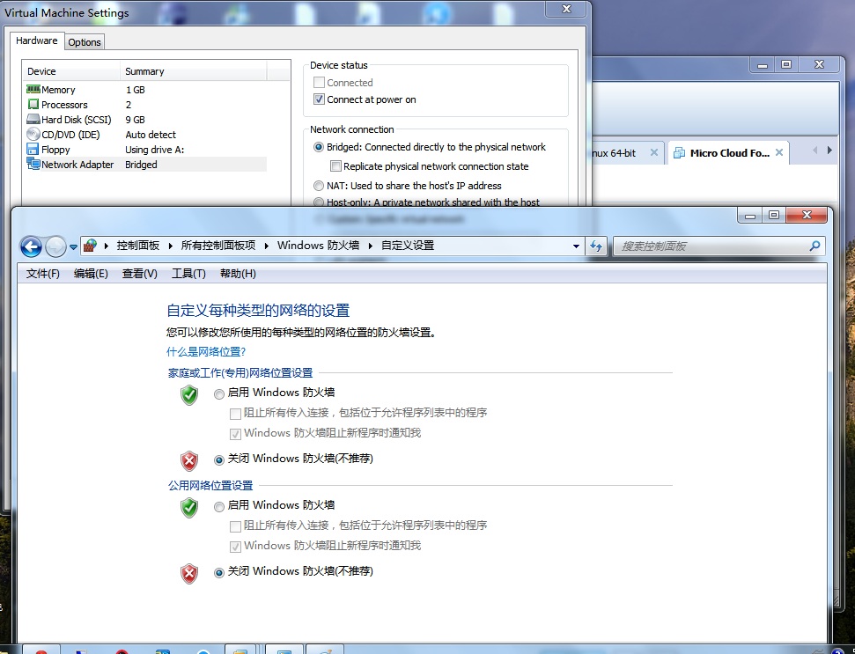855x654 pixels.
Task: Enable Replicate physical network connection state
Action: (x=335, y=166)
